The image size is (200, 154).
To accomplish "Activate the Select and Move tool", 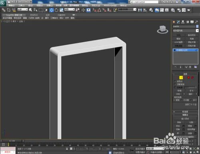I will (x=52, y=10).
